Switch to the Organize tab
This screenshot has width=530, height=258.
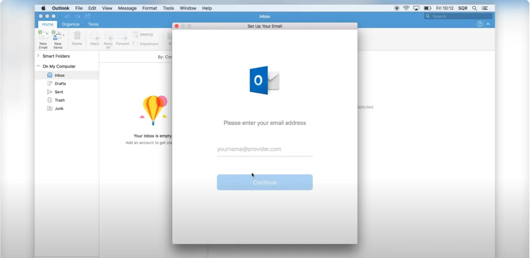71,24
